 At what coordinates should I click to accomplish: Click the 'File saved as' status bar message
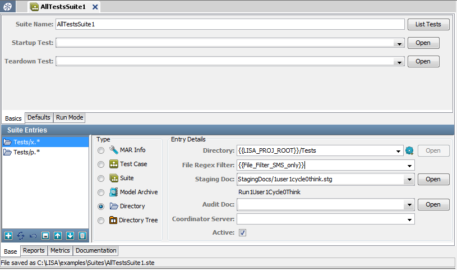[x=77, y=263]
